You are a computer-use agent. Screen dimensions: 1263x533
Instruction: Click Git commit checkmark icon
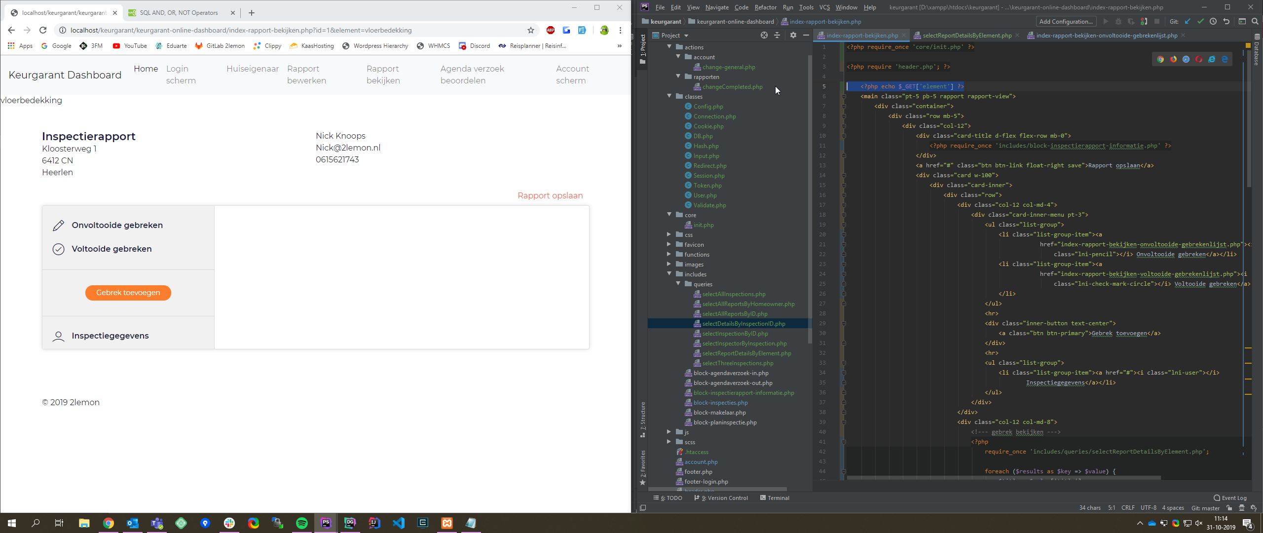point(1200,21)
